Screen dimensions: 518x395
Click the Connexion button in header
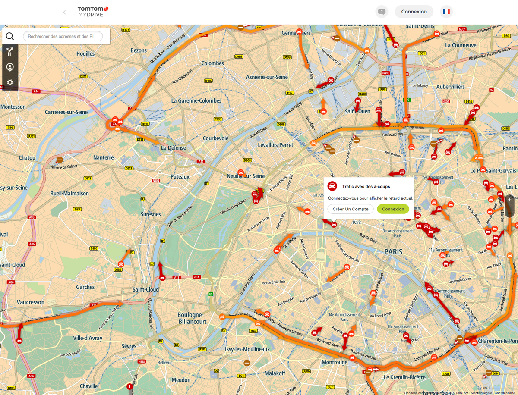[414, 12]
